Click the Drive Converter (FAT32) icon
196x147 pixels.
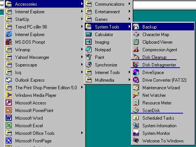point(136,80)
